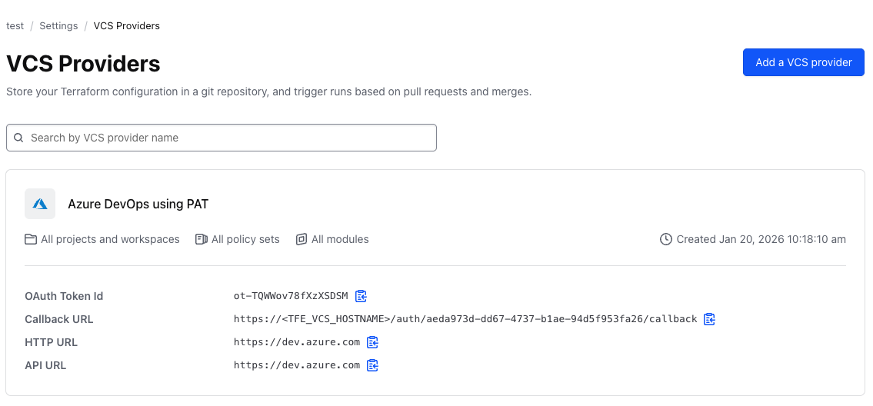Viewport: 873px width, 406px height.
Task: Go to the test organization breadcrumb
Action: (x=15, y=26)
